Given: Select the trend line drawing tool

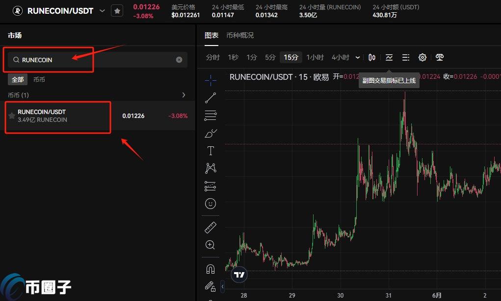Looking at the screenshot, I should [x=211, y=98].
